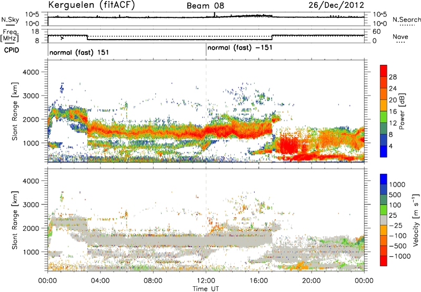Click the velocity panel "Slant Range [km]" label
This screenshot has width=421, height=292.
point(15,220)
